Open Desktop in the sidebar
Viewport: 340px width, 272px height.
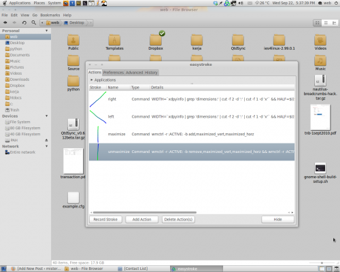[x=17, y=43]
